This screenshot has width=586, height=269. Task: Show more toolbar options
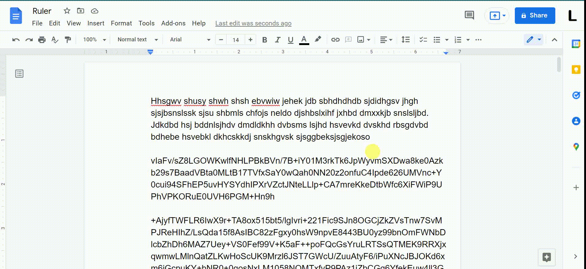(478, 40)
